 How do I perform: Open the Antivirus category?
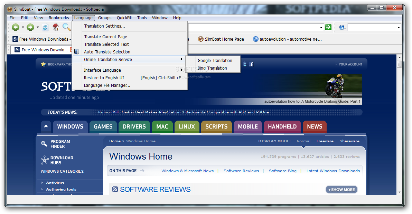click(55, 183)
